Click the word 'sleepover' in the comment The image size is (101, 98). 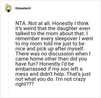(66, 38)
